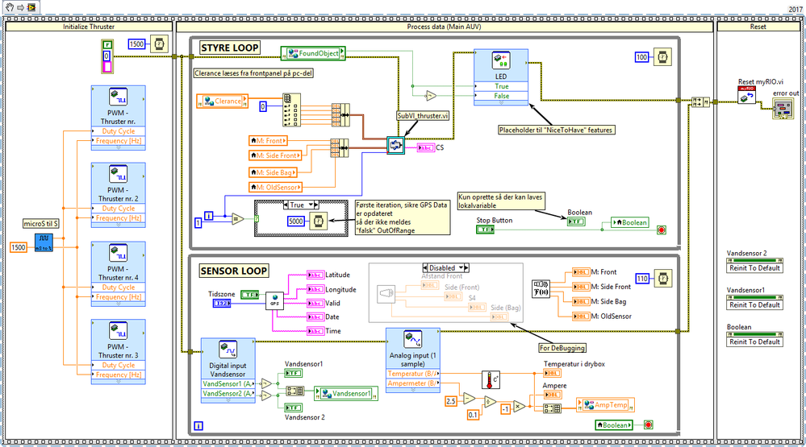Image resolution: width=806 pixels, height=447 pixels.
Task: Toggle the Stop Button boolean terminal
Action: click(x=485, y=230)
